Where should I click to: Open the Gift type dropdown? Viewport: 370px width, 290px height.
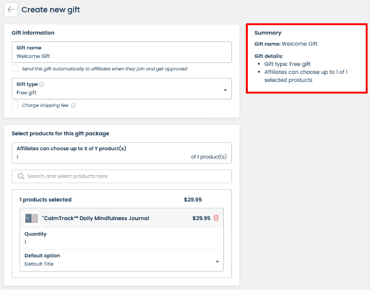[121, 88]
